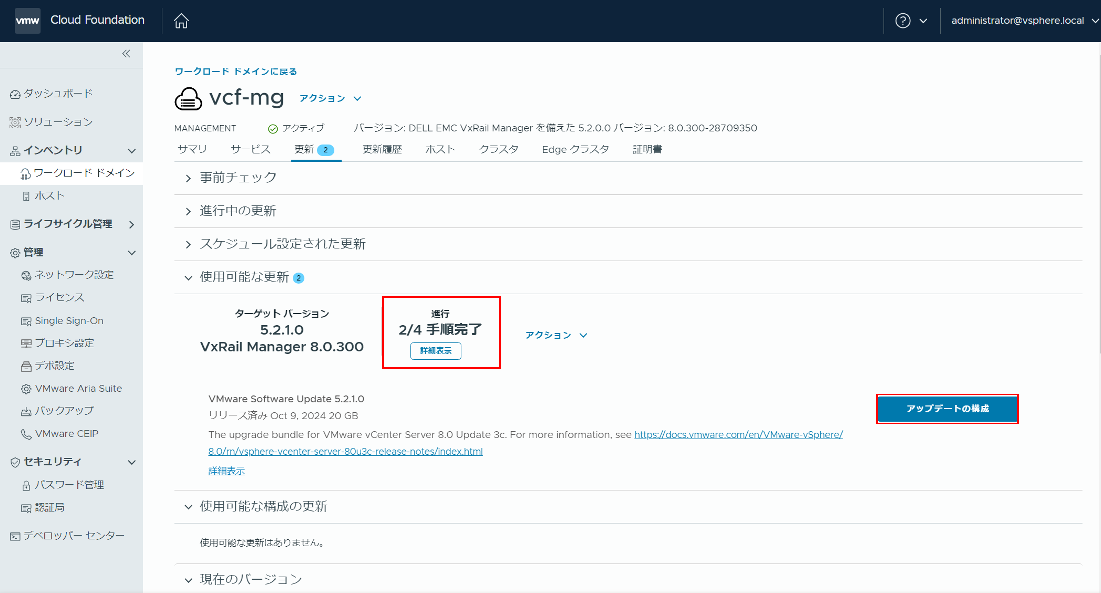Collapse the 使用可能な更新 section
The height and width of the screenshot is (593, 1101).
(x=188, y=278)
